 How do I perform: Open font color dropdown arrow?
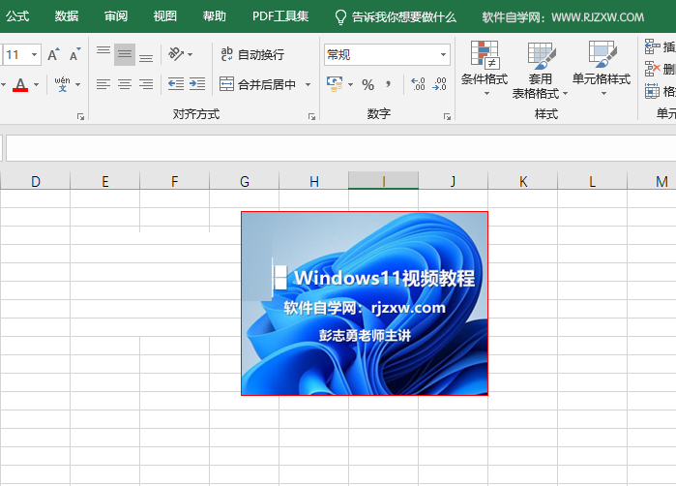(x=36, y=84)
